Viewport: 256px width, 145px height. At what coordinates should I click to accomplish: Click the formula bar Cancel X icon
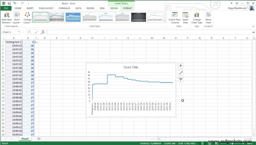coord(29,32)
